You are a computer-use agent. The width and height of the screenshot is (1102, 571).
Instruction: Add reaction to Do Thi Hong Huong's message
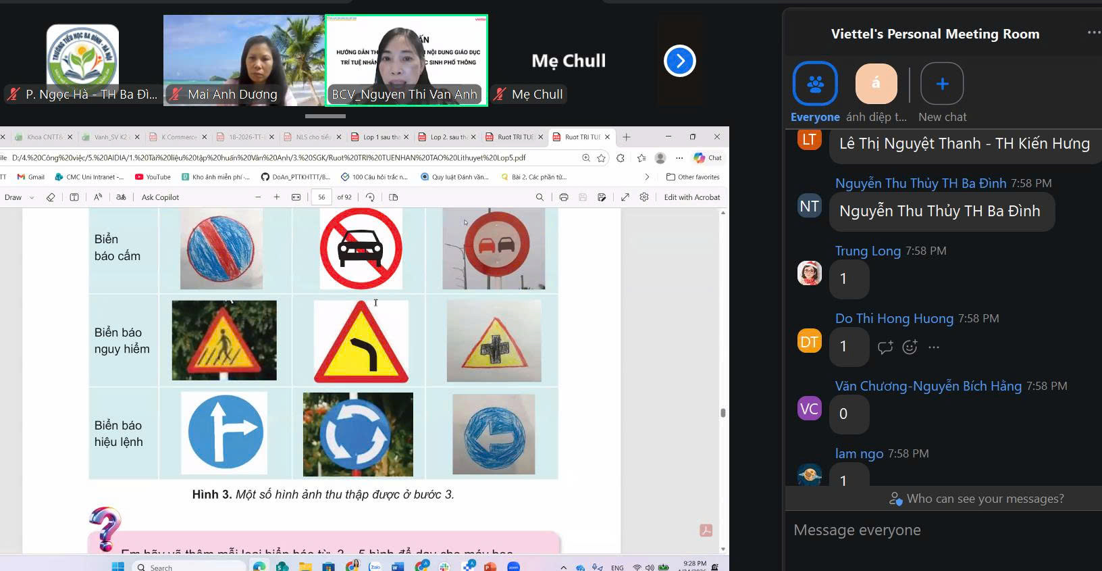click(x=910, y=347)
